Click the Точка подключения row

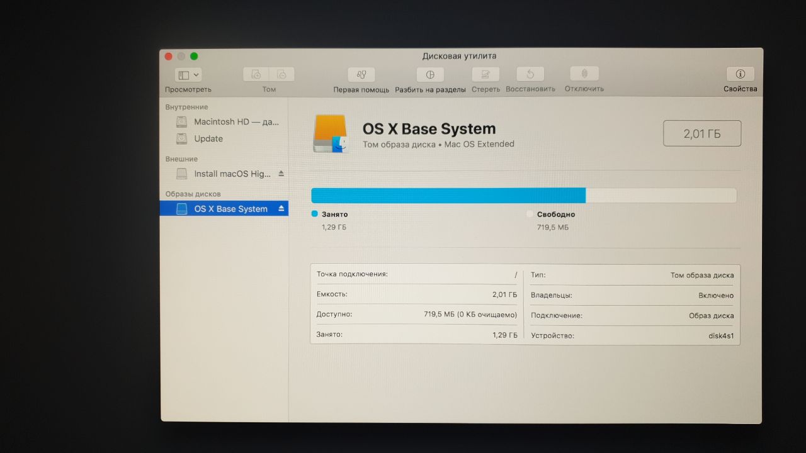pos(417,274)
